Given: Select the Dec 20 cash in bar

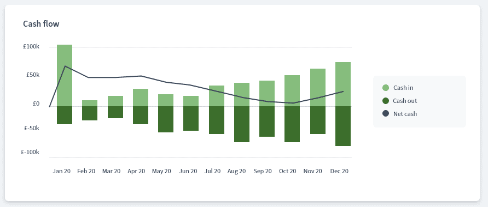Looking at the screenshot, I should 343,84.
